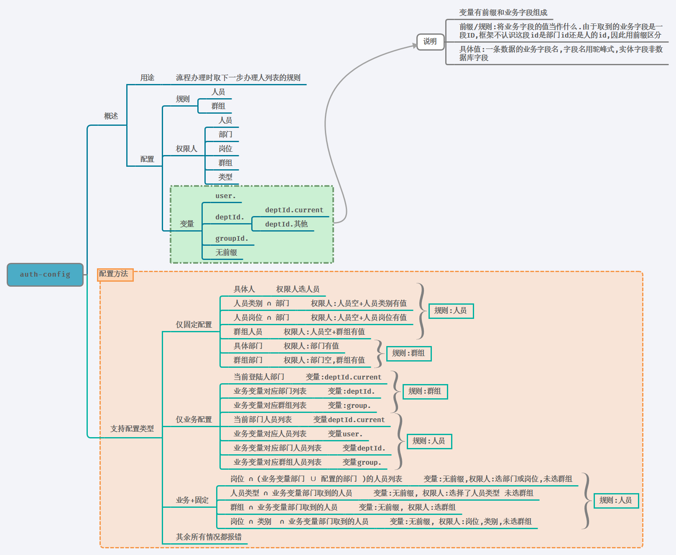Select the 支持配置类型 node
This screenshot has width=676, height=555.
point(132,429)
